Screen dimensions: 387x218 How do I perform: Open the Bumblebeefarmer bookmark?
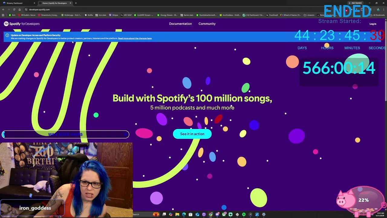[x=206, y=15]
